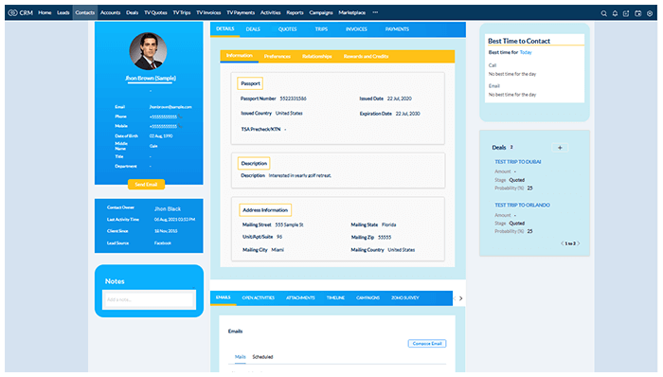The image size is (663, 377).
Task: Show more related-list tabs with right arrow
Action: [x=461, y=298]
